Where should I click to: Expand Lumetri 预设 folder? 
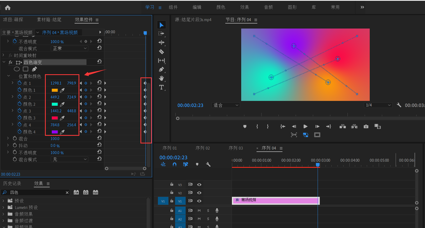[x=3, y=207]
